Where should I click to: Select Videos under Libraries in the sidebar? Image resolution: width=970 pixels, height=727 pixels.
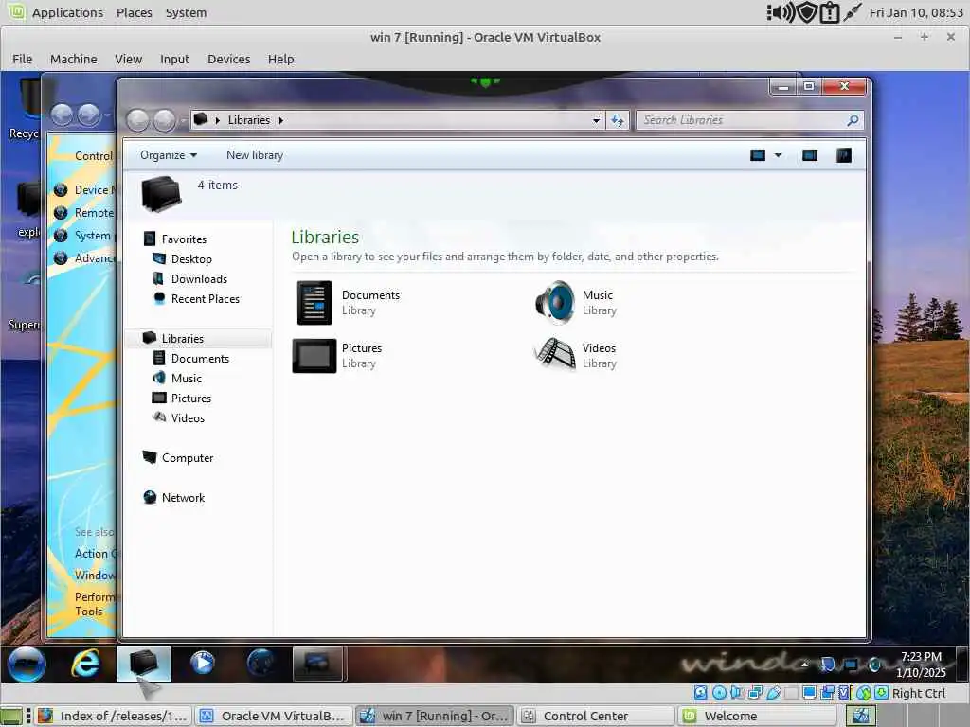click(188, 417)
